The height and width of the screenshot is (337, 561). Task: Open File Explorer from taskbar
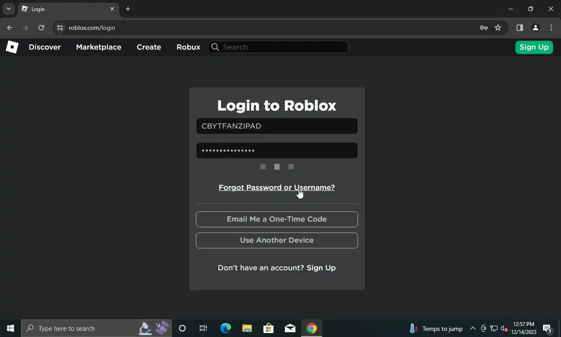coord(247,328)
